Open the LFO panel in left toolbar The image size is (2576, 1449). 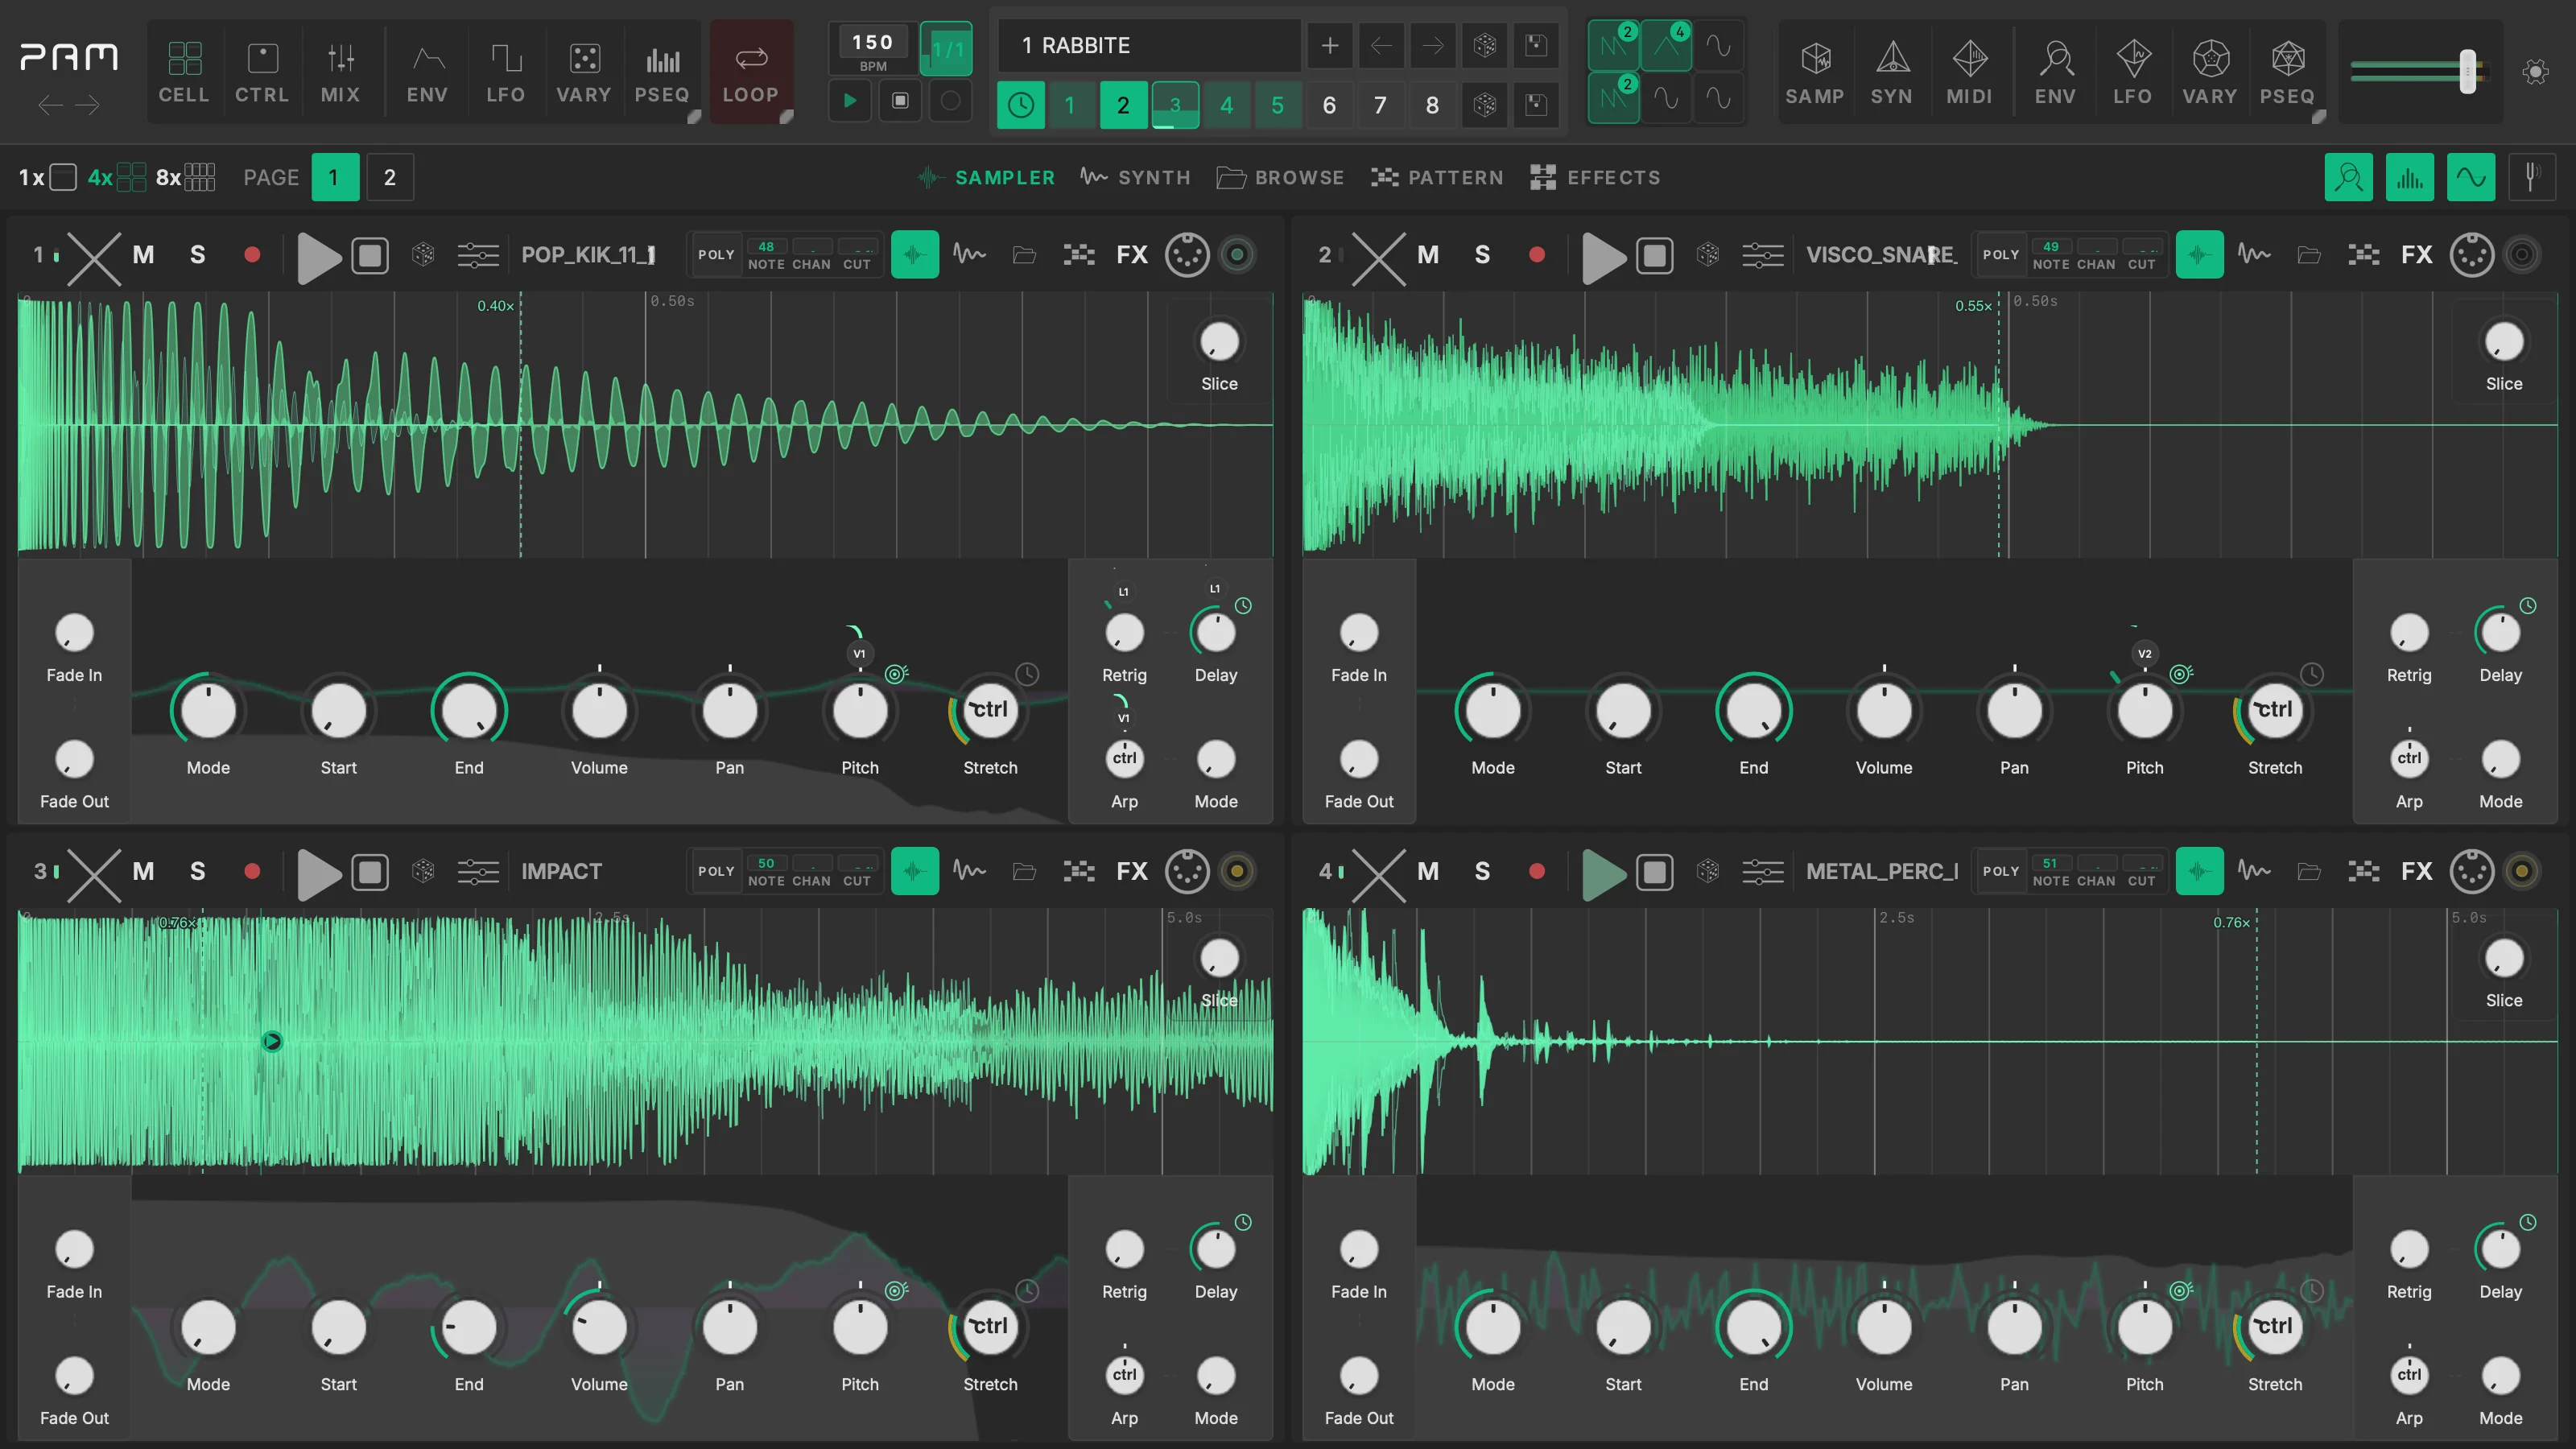(x=506, y=71)
